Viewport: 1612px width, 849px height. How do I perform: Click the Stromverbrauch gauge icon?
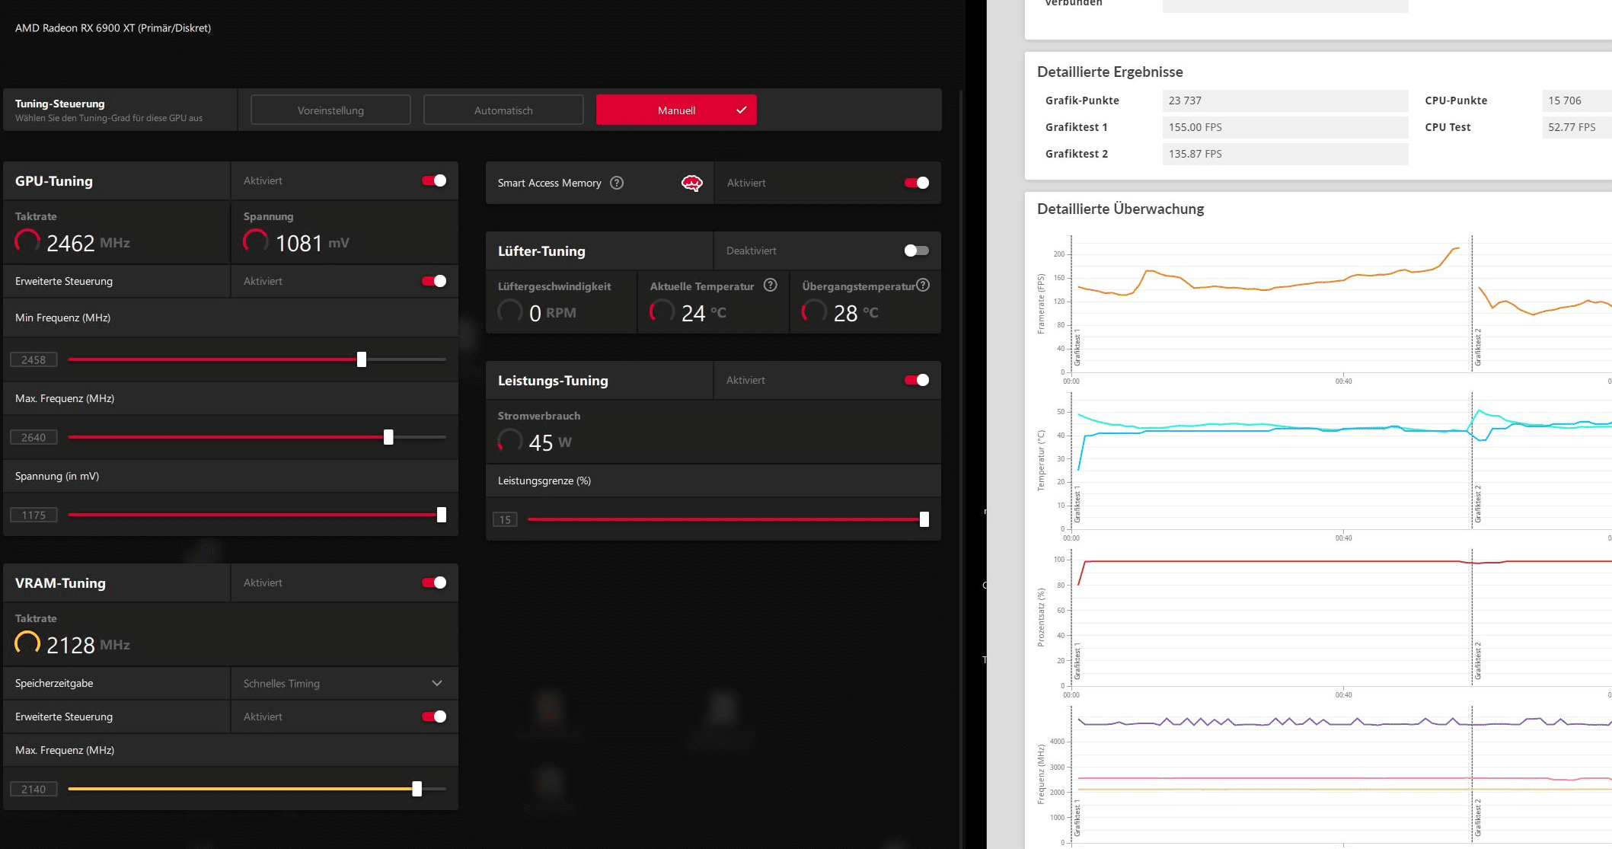[509, 442]
